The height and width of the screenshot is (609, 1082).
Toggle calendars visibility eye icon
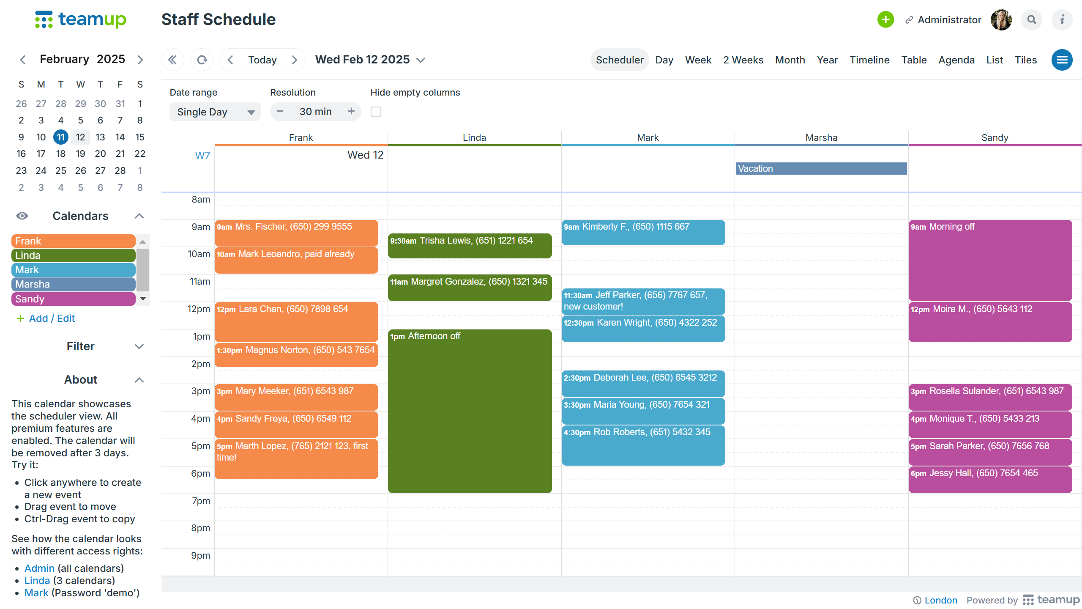[x=22, y=216]
